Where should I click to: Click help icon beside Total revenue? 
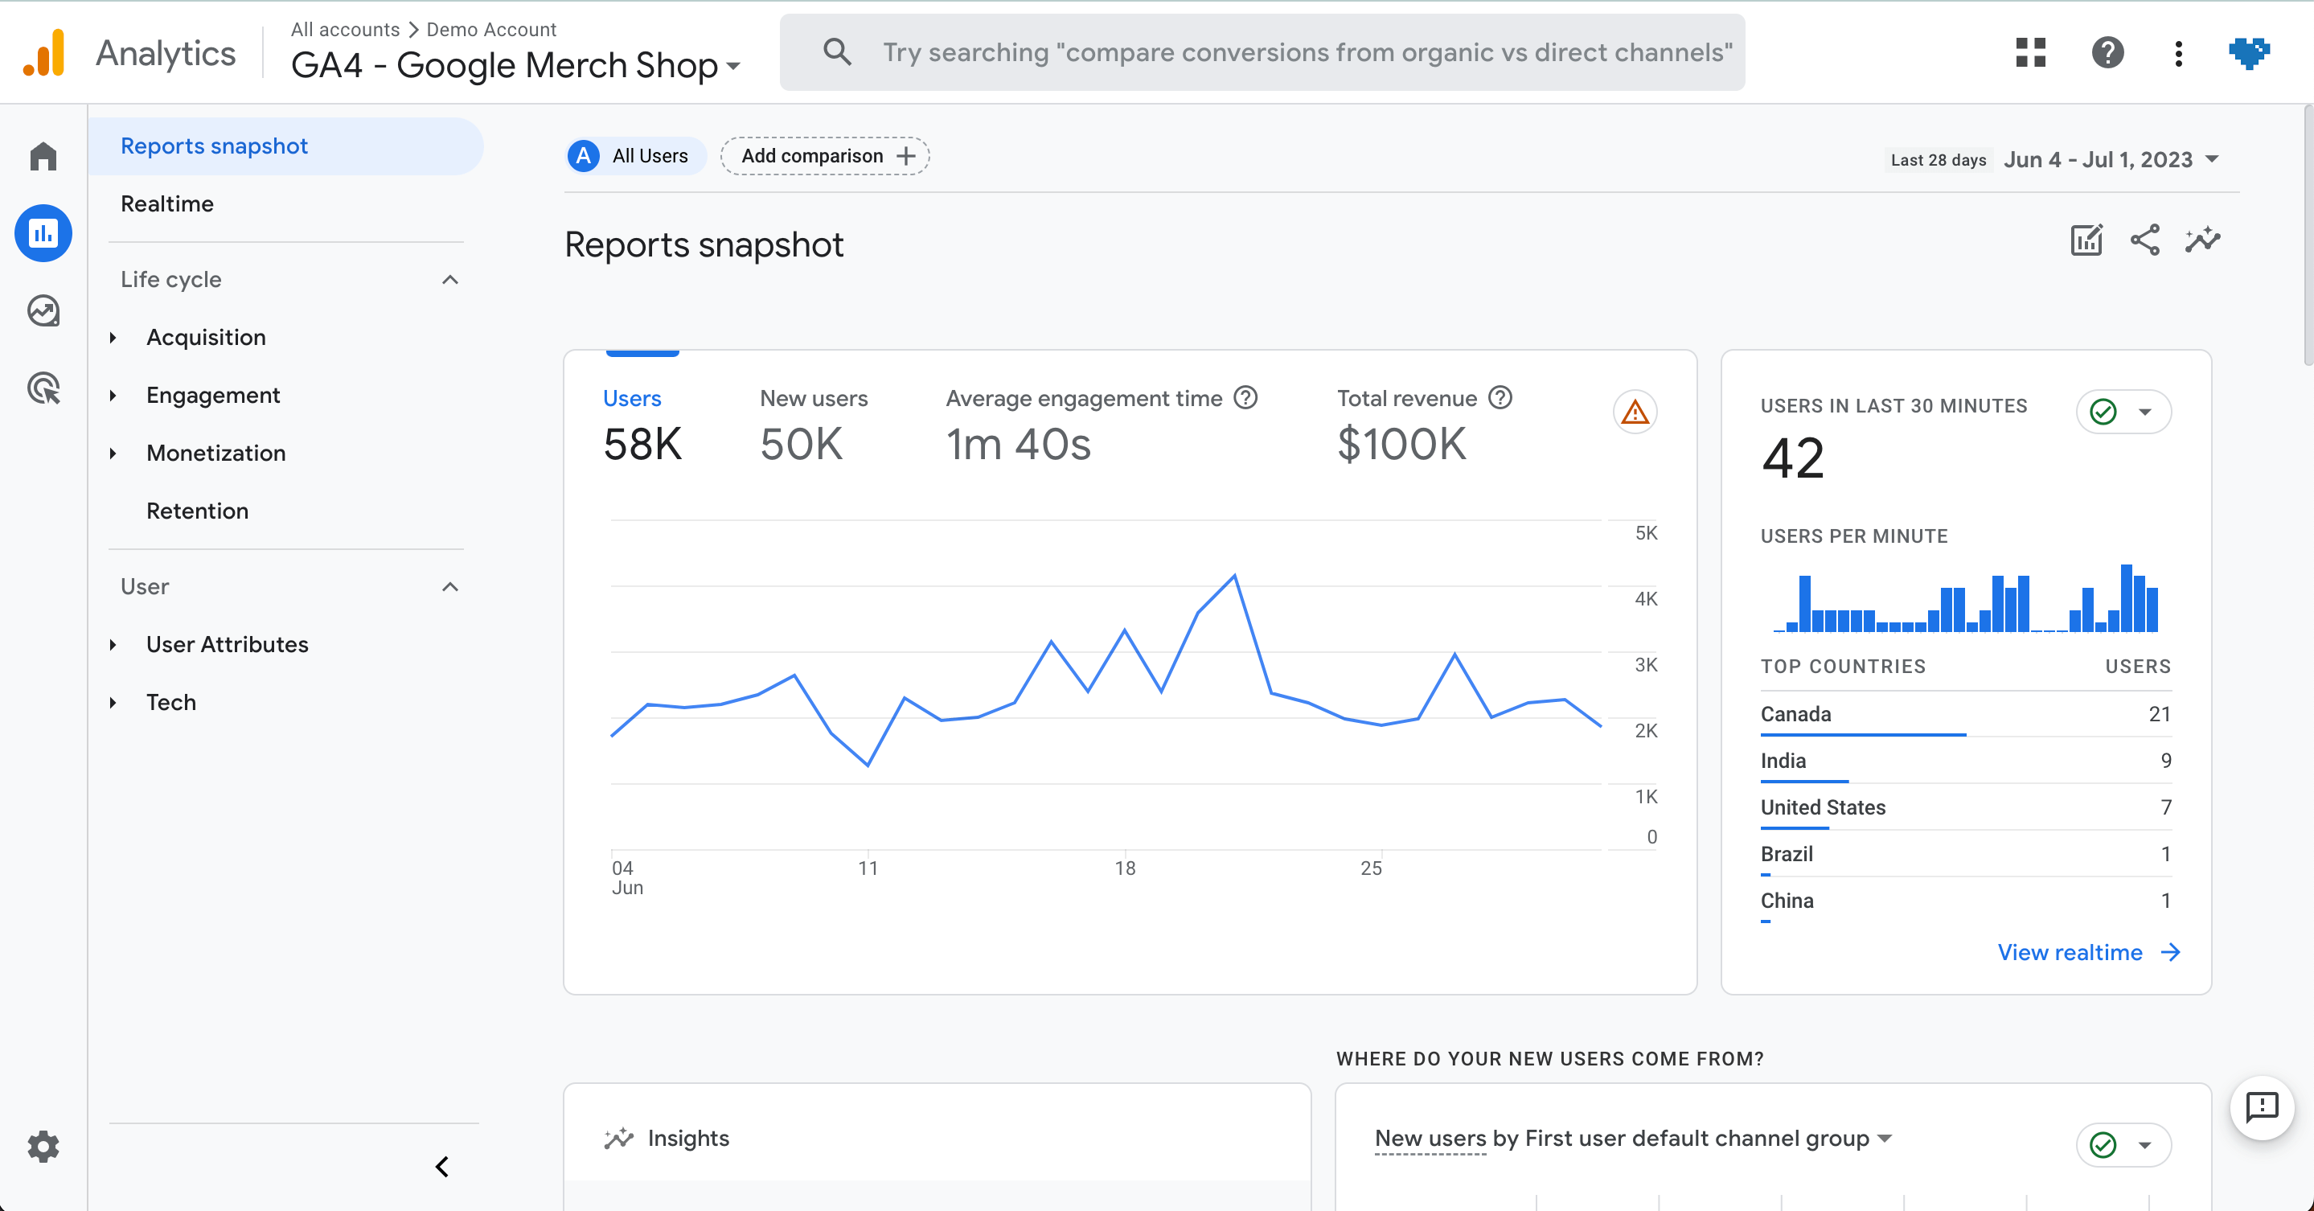coord(1500,397)
